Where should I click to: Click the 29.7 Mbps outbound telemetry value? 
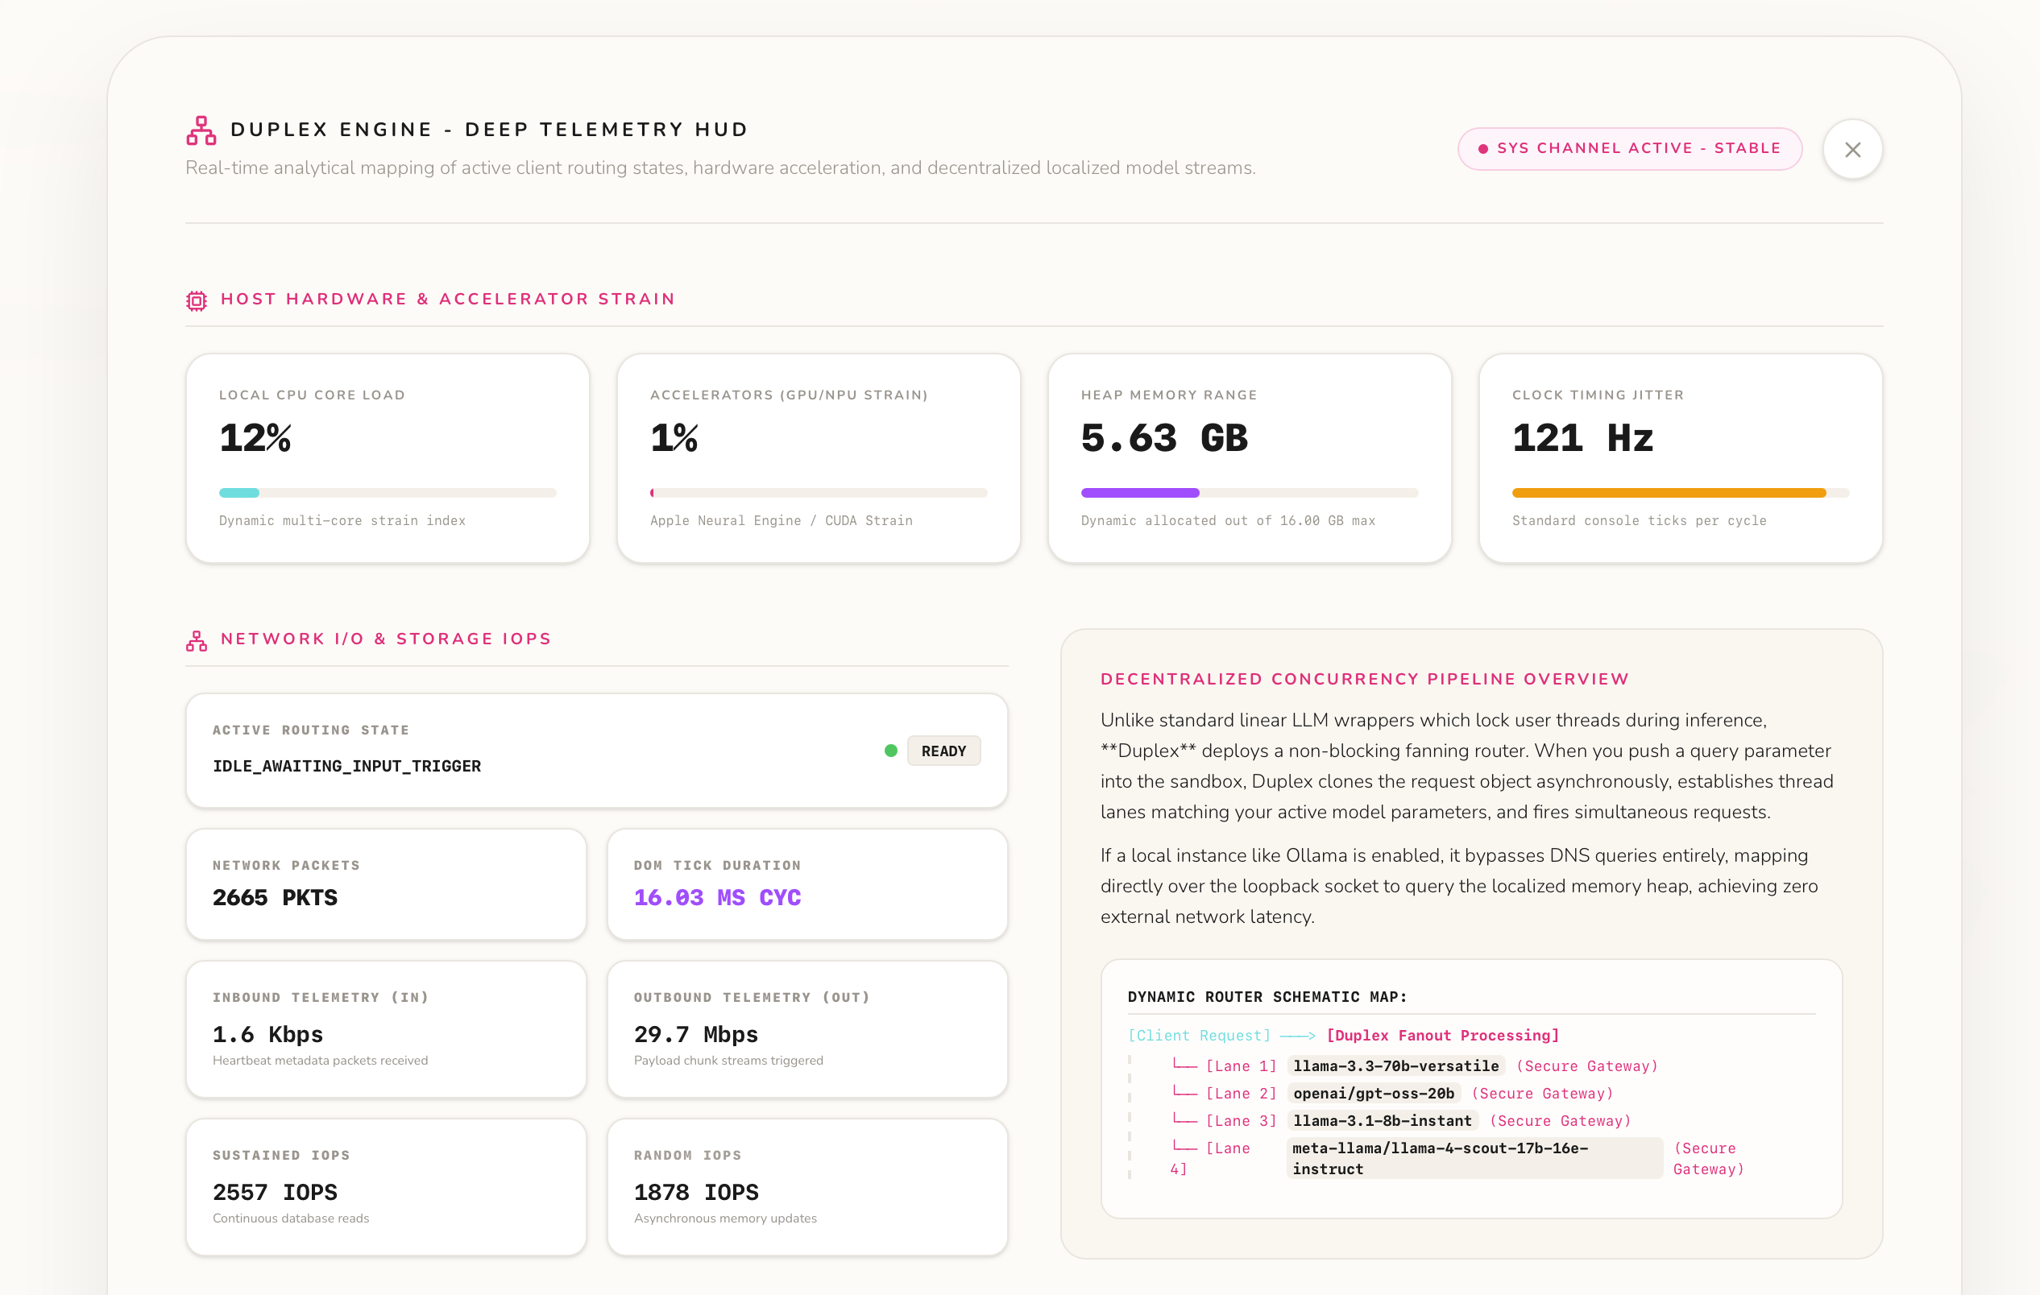coord(695,1035)
